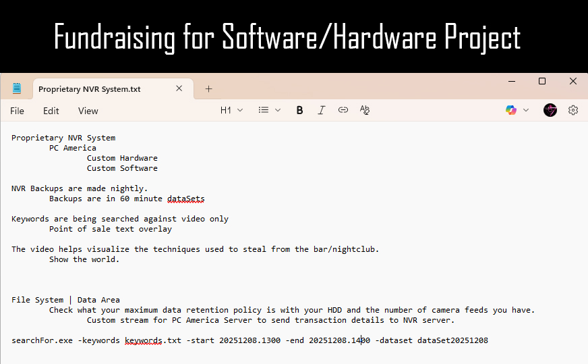Click the clear formatting icon
Screen dimensions: 588x364
click(365, 110)
